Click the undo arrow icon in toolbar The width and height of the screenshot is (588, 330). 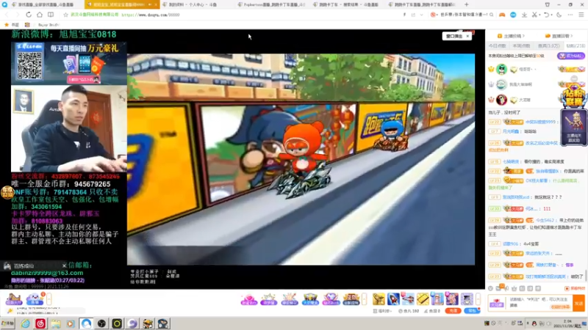546,15
